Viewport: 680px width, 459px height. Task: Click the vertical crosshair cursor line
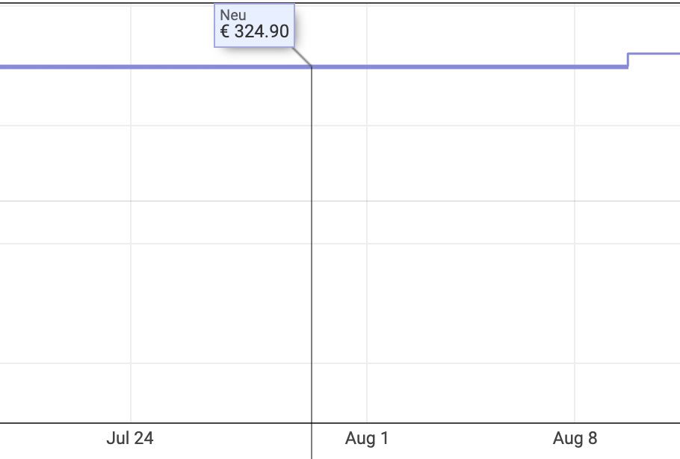point(312,243)
